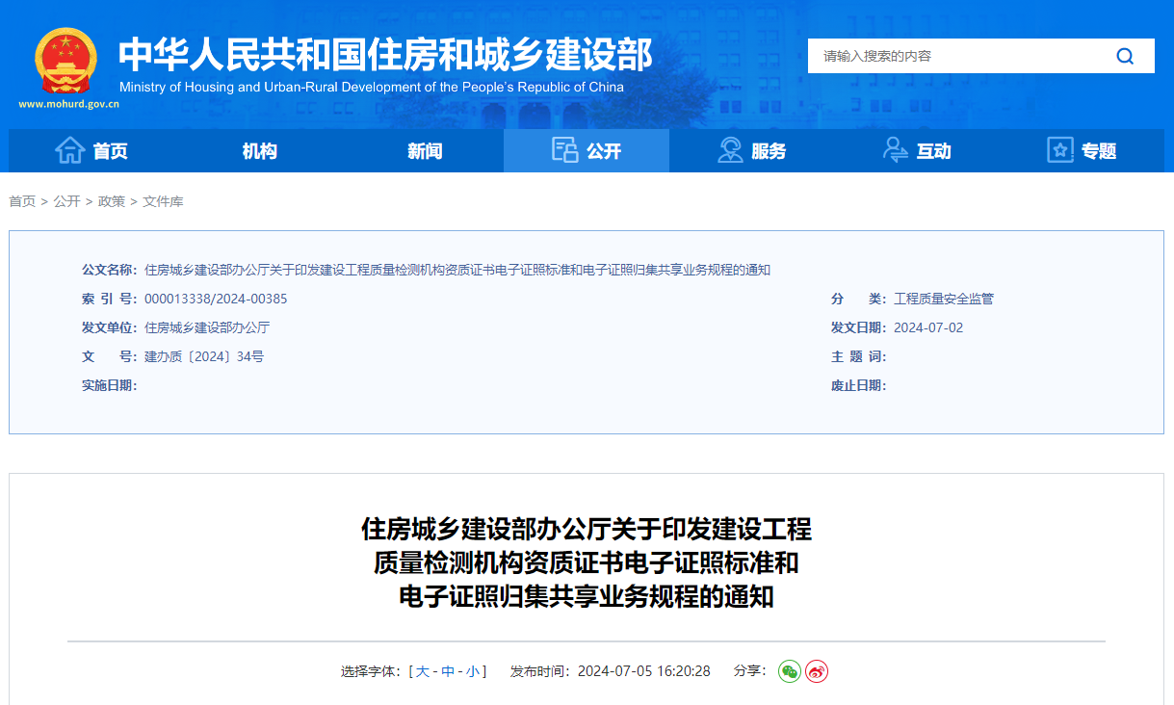Switch to the 机构 navigation tab
1174x705 pixels.
(258, 150)
